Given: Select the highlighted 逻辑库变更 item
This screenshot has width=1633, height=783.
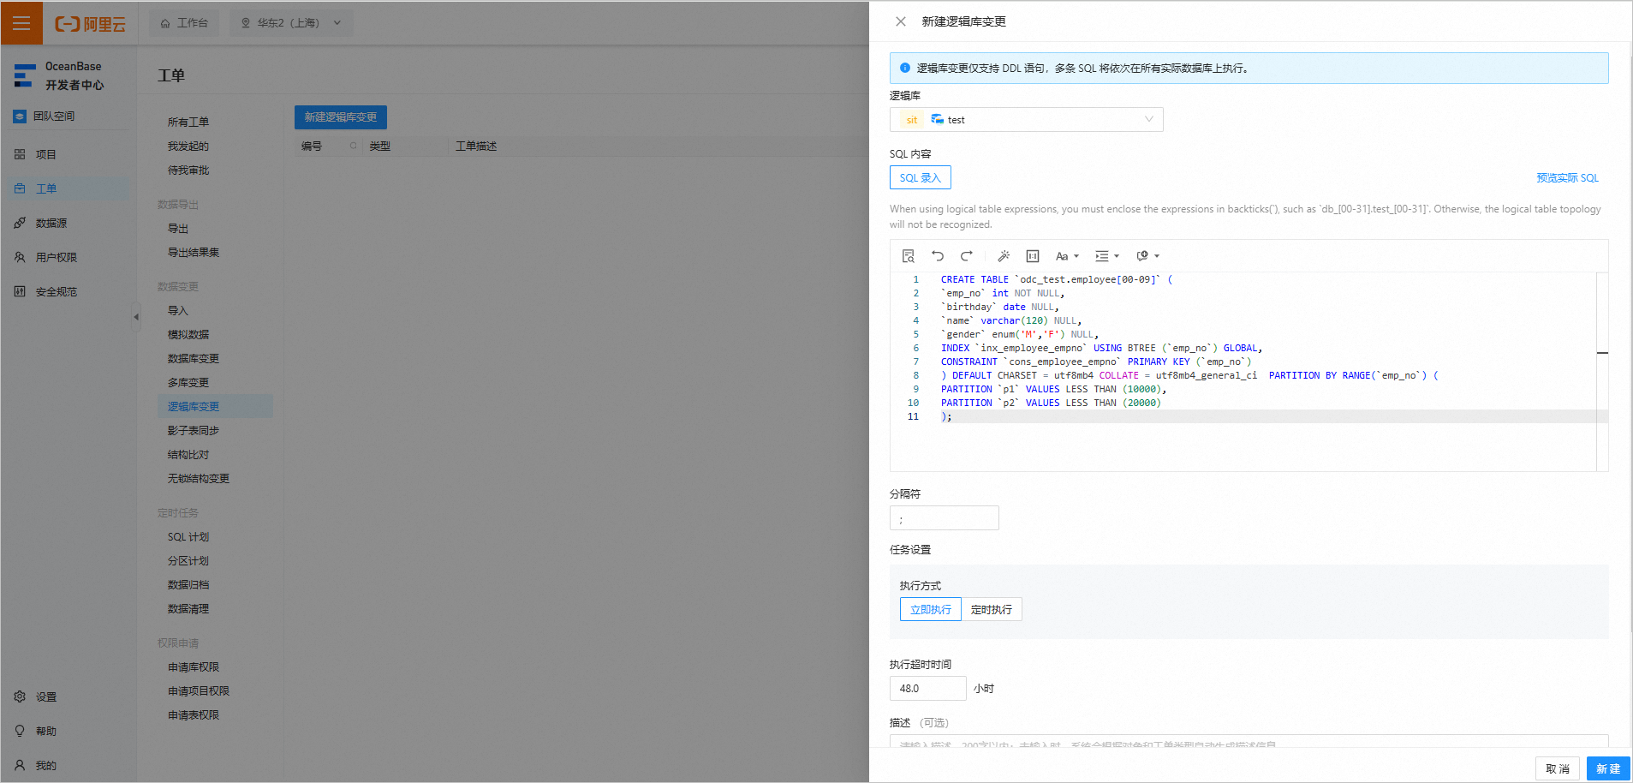Looking at the screenshot, I should [x=215, y=406].
